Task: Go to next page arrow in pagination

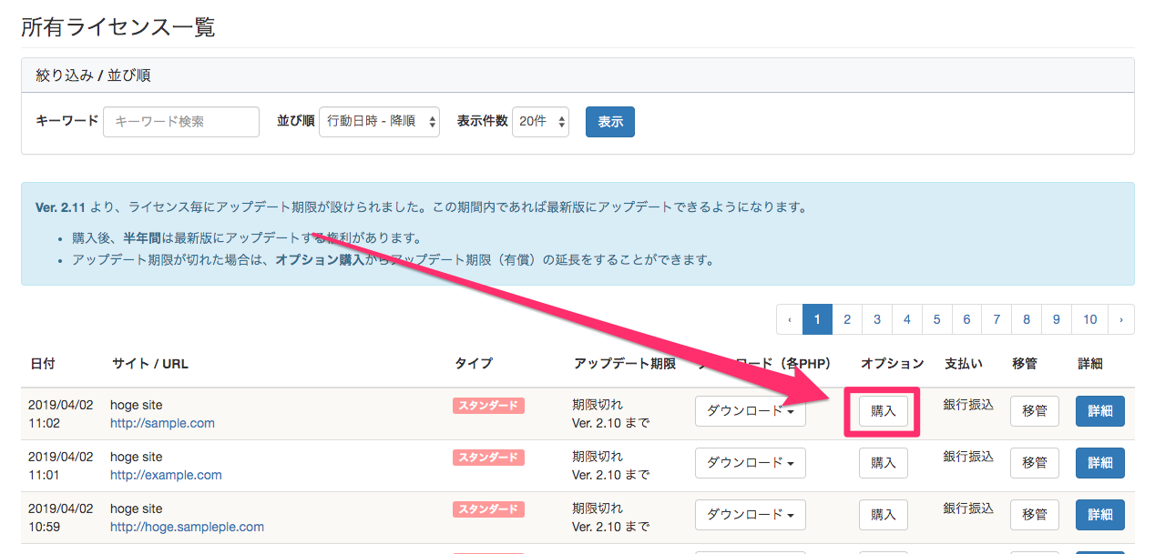Action: coord(1120,319)
